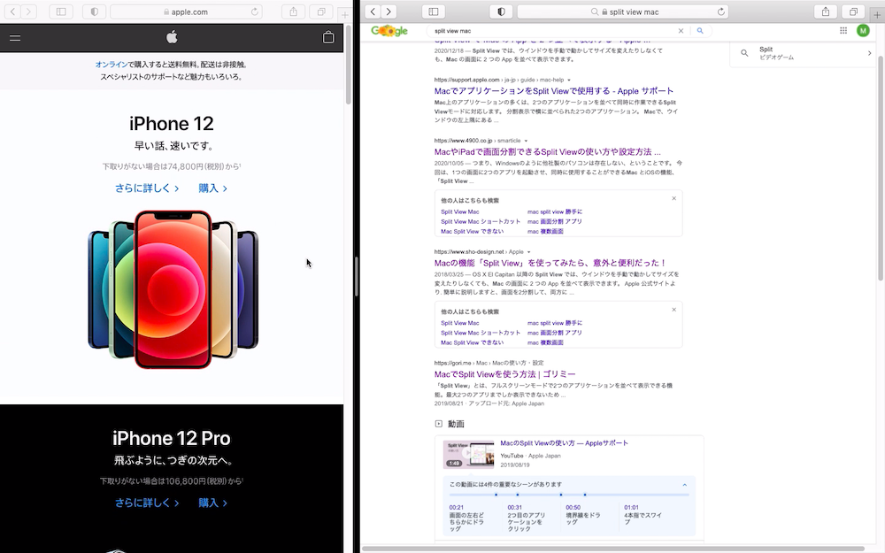Go forward in right Safari window
Image resolution: width=885 pixels, height=553 pixels.
click(x=389, y=12)
